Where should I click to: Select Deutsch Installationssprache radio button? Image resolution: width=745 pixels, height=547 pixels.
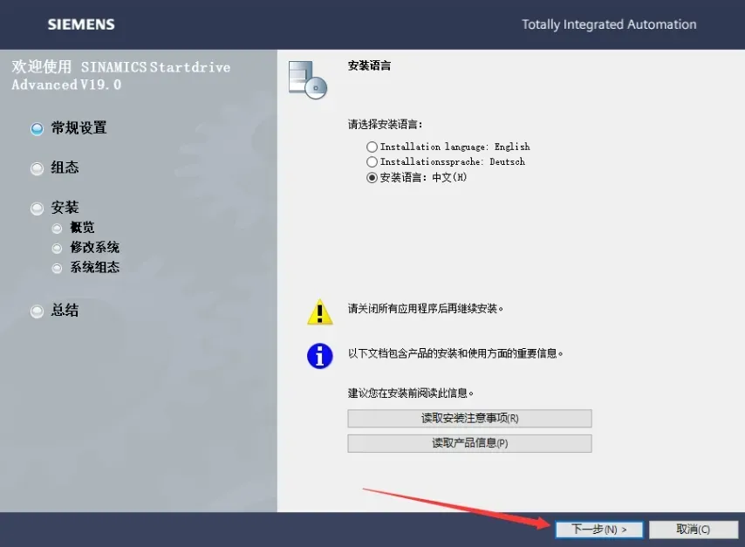click(372, 162)
